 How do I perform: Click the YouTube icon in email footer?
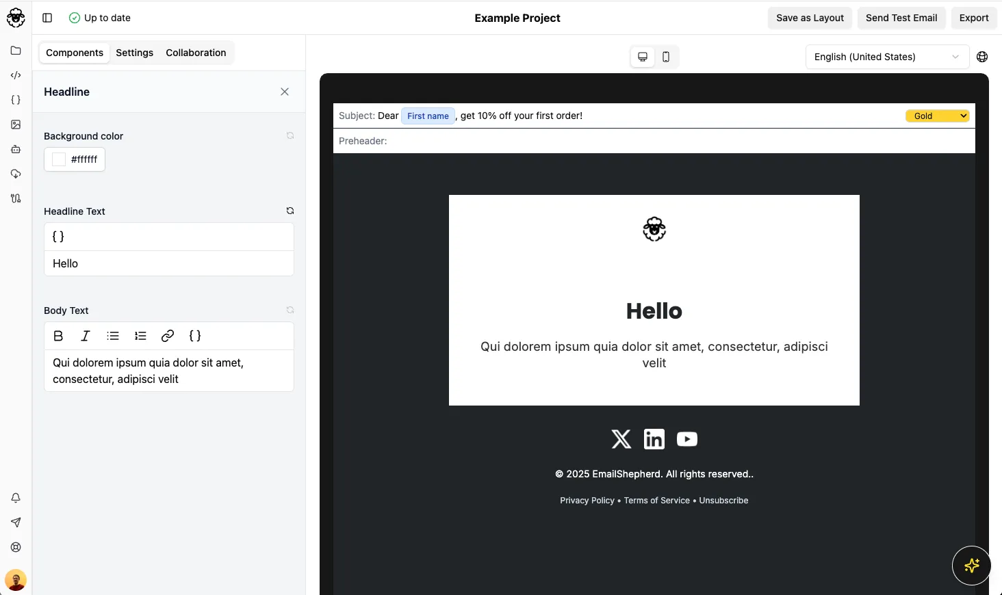click(686, 439)
